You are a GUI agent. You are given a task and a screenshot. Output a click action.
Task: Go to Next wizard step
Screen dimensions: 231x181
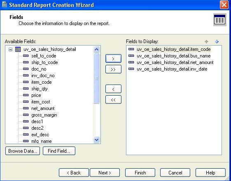point(105,173)
